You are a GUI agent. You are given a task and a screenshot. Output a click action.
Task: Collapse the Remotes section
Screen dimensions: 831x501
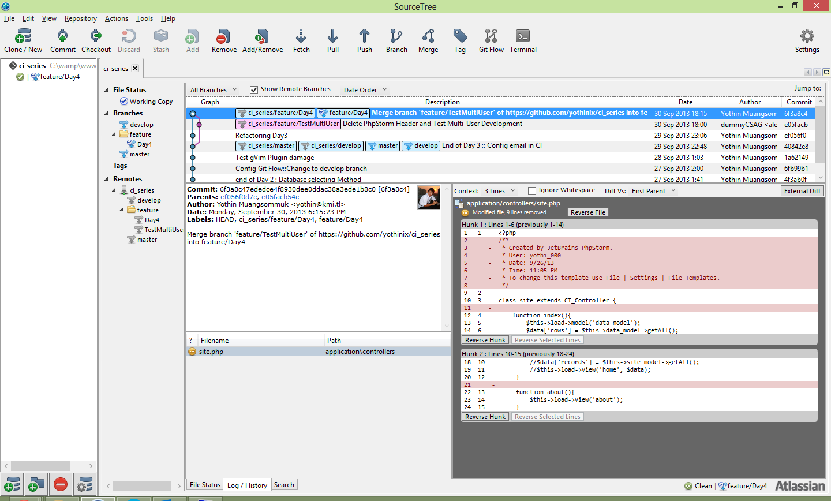point(107,179)
